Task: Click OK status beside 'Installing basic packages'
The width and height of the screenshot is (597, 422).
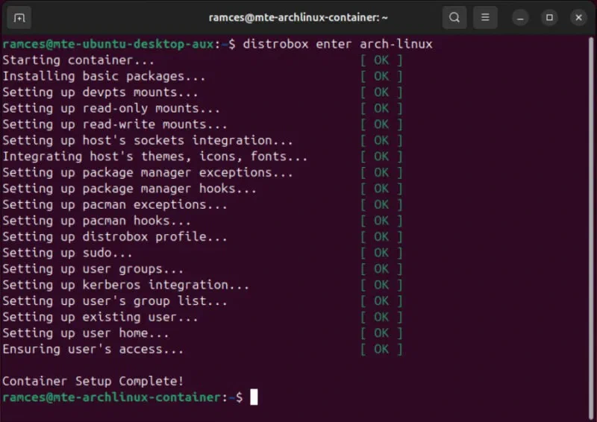Action: coord(381,76)
